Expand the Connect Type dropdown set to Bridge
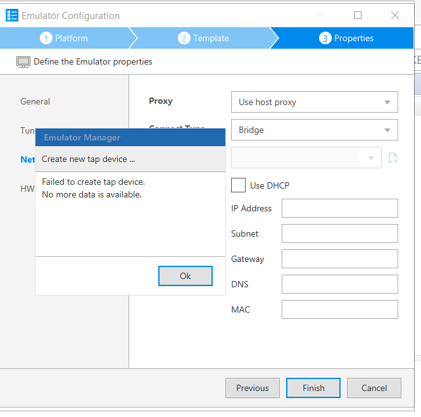 314,130
